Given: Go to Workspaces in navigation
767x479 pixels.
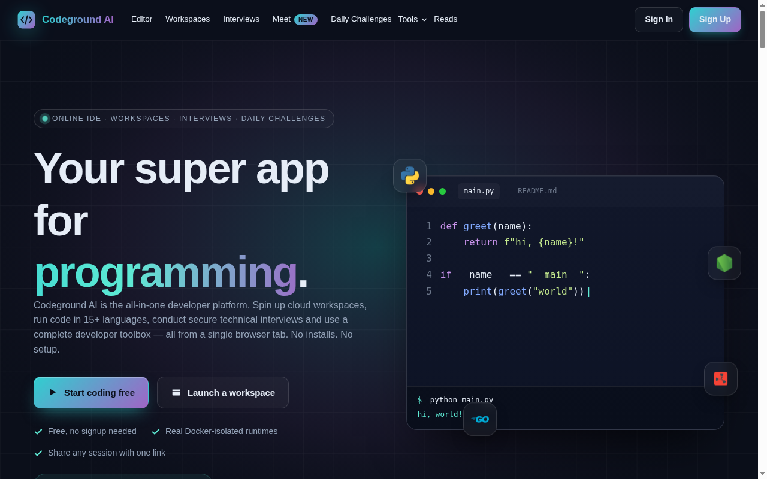Looking at the screenshot, I should (x=188, y=19).
